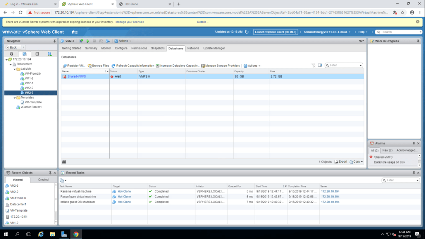Click the refresh icon next to Updated time
Viewport: 425px width, 239px height.
tap(247, 32)
